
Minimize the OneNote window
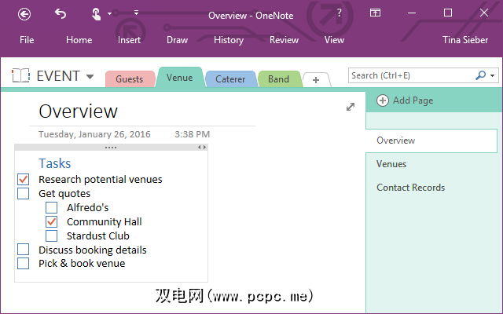[412, 13]
